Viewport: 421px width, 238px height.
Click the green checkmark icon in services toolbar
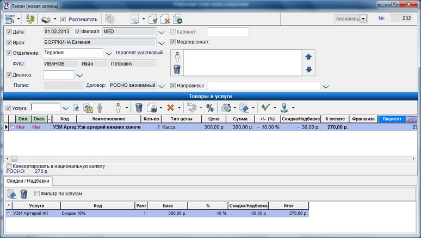point(265,107)
